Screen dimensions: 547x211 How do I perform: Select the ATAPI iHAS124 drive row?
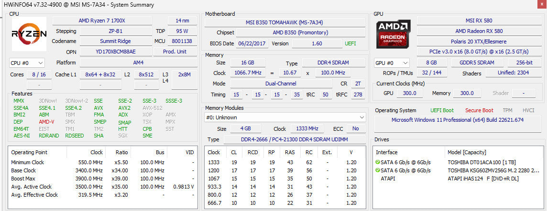458,179
